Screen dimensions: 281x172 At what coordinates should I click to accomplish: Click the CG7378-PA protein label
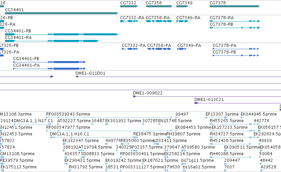(x=225, y=46)
